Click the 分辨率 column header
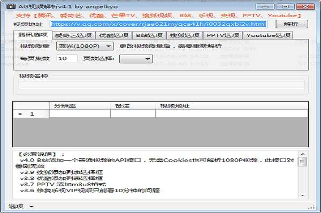Image resolution: width=321 pixels, height=213 pixels. [x=80, y=105]
